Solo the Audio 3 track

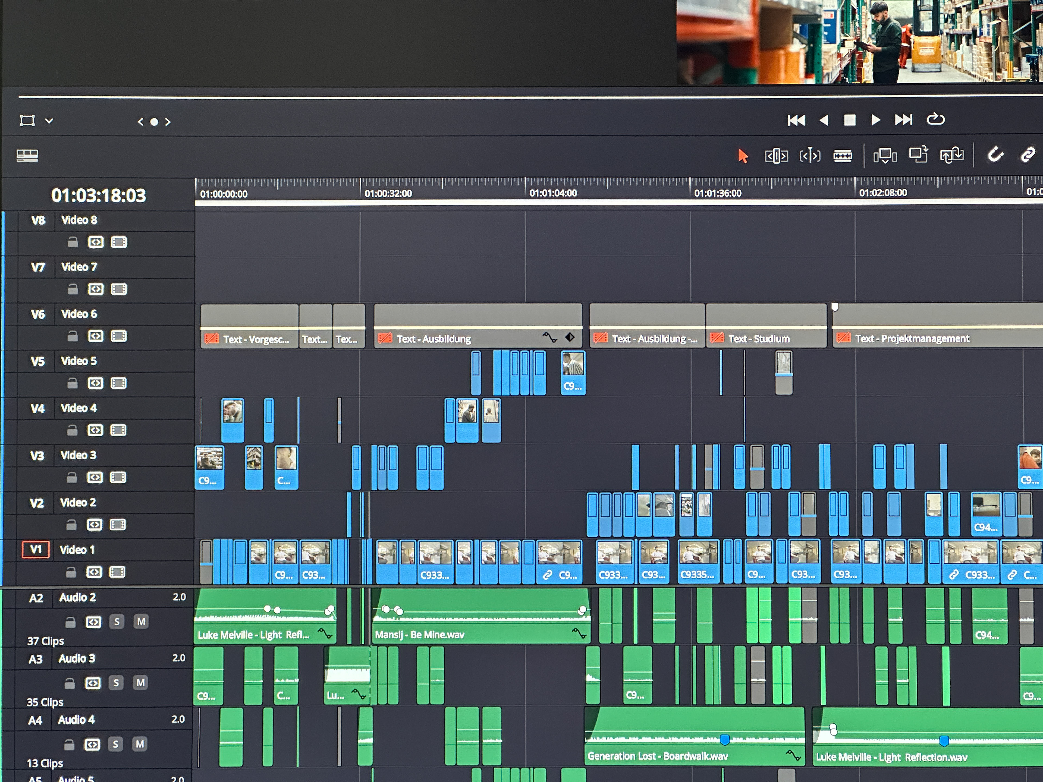coord(116,683)
